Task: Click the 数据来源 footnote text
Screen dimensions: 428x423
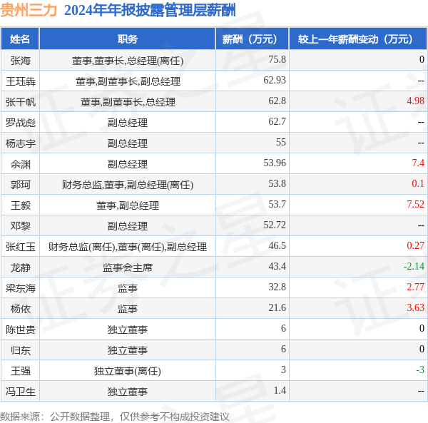Action: click(115, 417)
